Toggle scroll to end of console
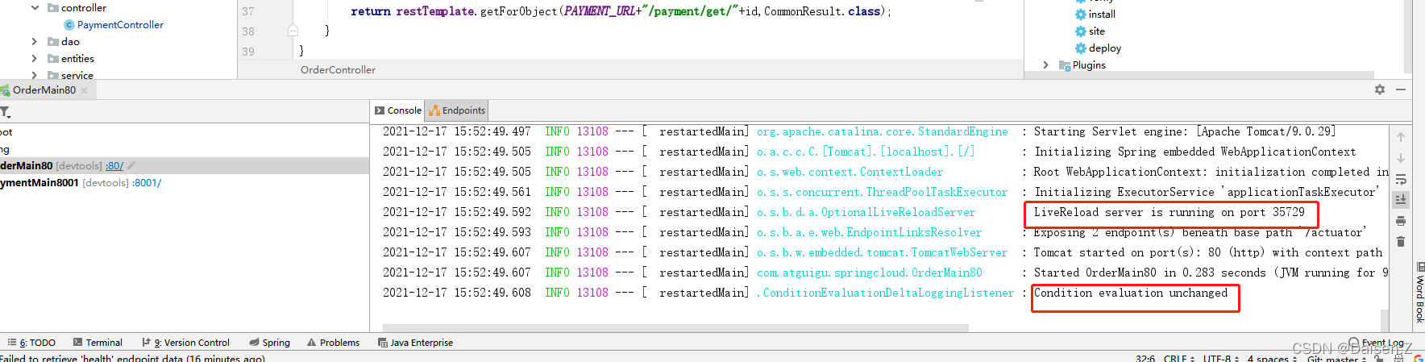The width and height of the screenshot is (1425, 362). 1401,199
